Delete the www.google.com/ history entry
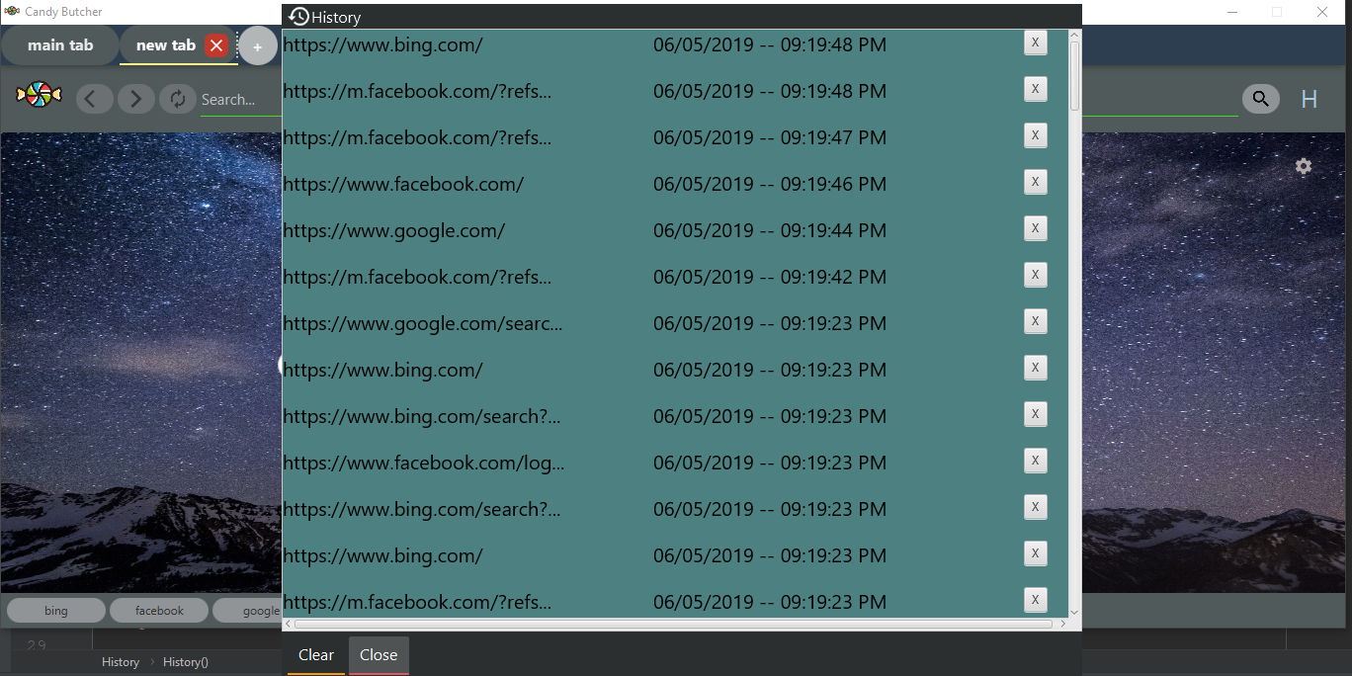Viewport: 1352px width, 676px height. click(1035, 228)
